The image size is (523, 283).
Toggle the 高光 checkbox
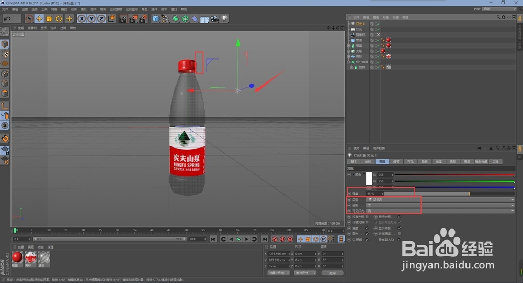point(367,234)
